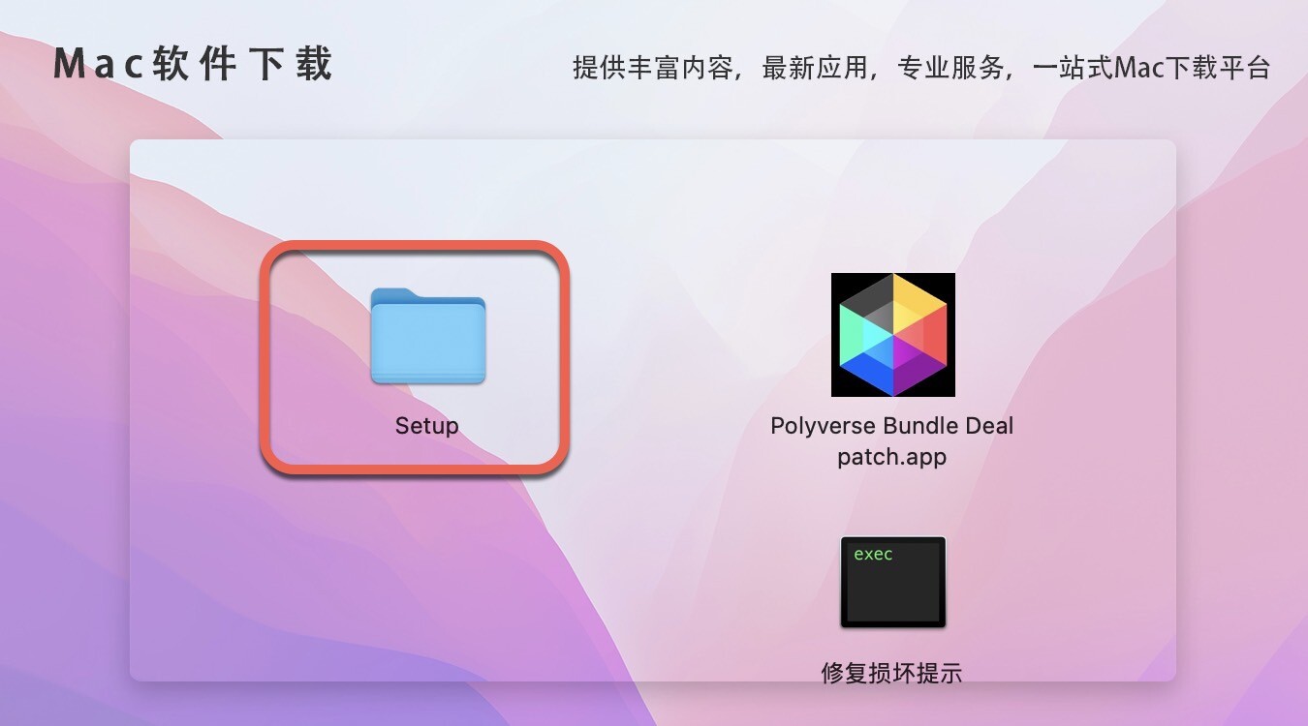Click the tab on the Setup folder top

395,294
